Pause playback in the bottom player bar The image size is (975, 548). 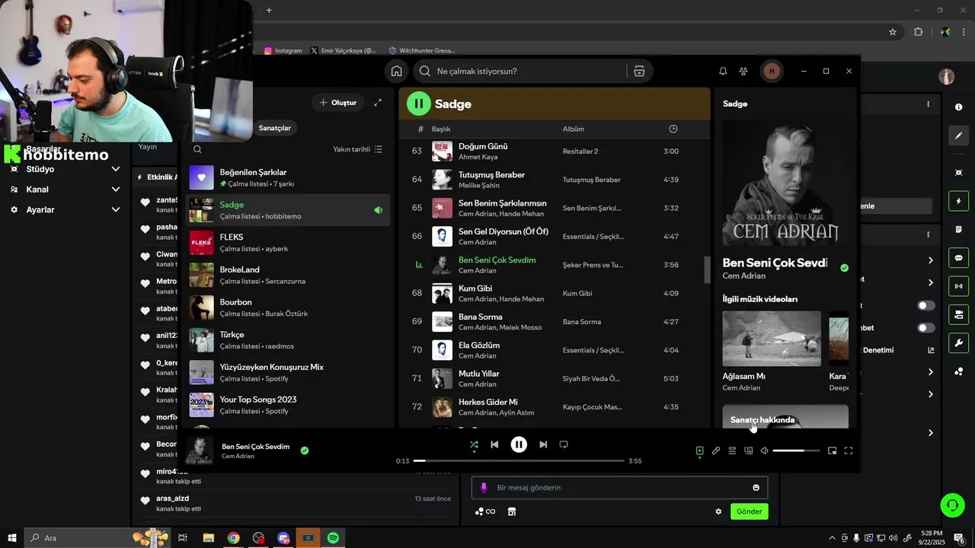coord(519,444)
